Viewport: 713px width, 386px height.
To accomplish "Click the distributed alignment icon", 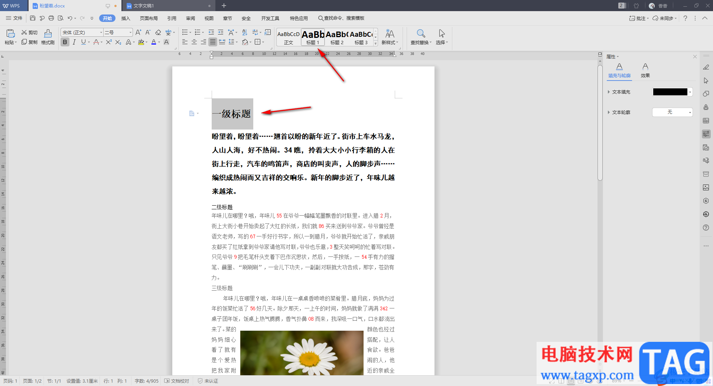I will 222,42.
